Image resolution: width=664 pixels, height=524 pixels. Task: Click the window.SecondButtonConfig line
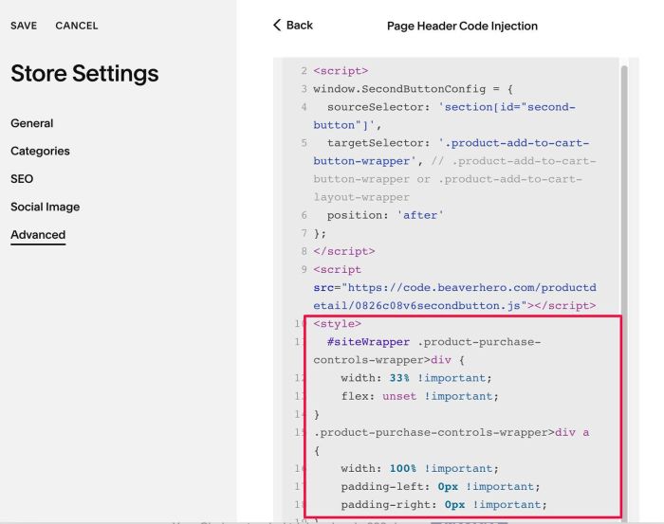tap(414, 89)
